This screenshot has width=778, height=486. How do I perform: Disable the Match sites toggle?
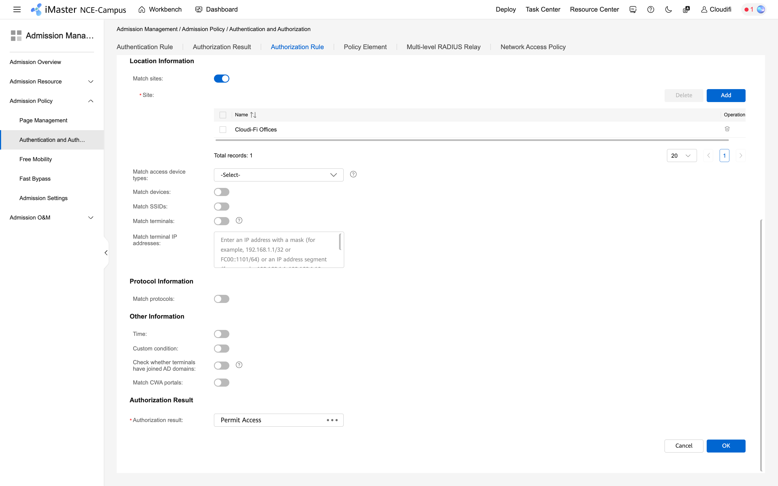pyautogui.click(x=222, y=78)
